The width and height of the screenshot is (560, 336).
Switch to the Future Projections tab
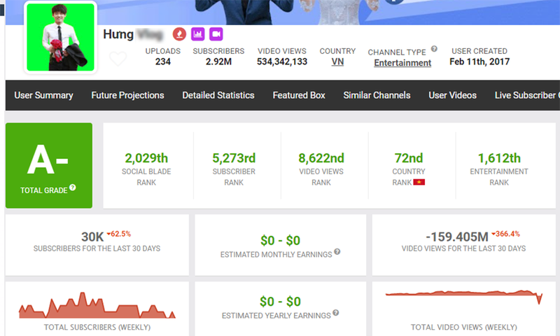point(127,95)
